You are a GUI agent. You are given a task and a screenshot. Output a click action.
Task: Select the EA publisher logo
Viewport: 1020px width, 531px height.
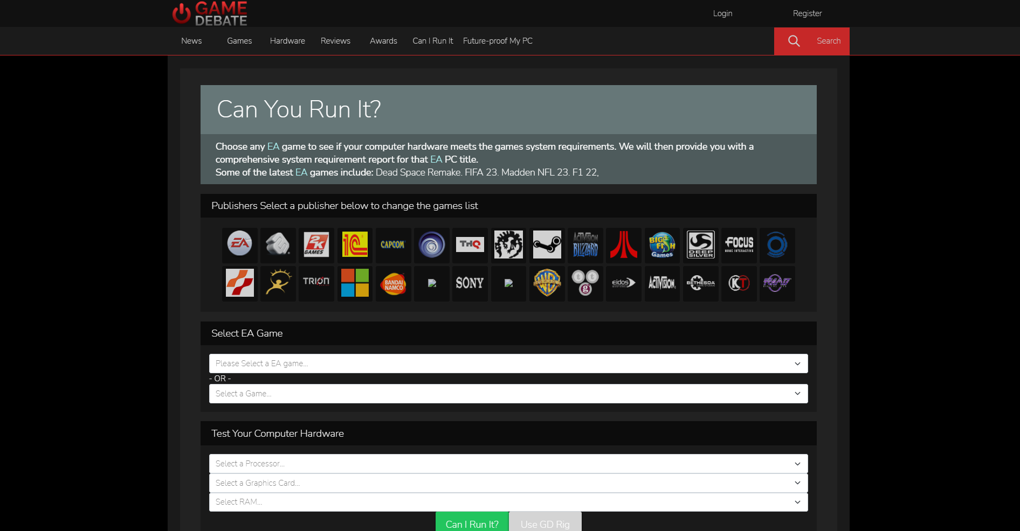[x=239, y=244]
